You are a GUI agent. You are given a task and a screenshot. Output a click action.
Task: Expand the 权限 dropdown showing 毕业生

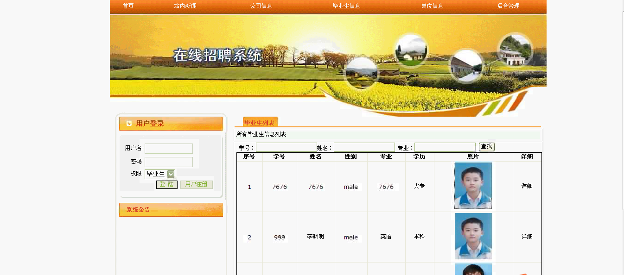pyautogui.click(x=160, y=174)
